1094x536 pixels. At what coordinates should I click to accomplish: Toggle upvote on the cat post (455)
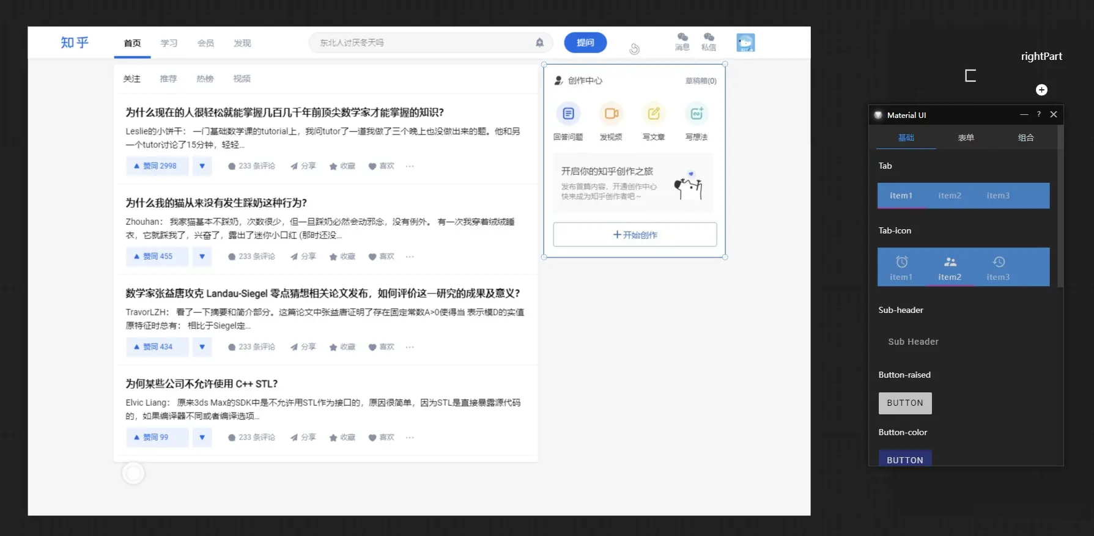[x=157, y=257]
